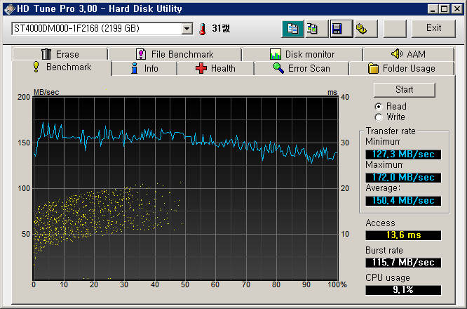Select the Read radio button

(x=379, y=107)
